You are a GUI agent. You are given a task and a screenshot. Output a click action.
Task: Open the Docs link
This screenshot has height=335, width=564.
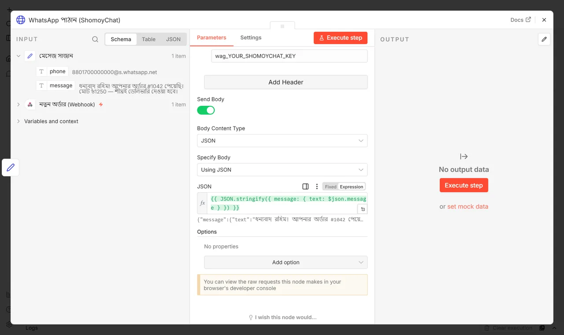(520, 20)
